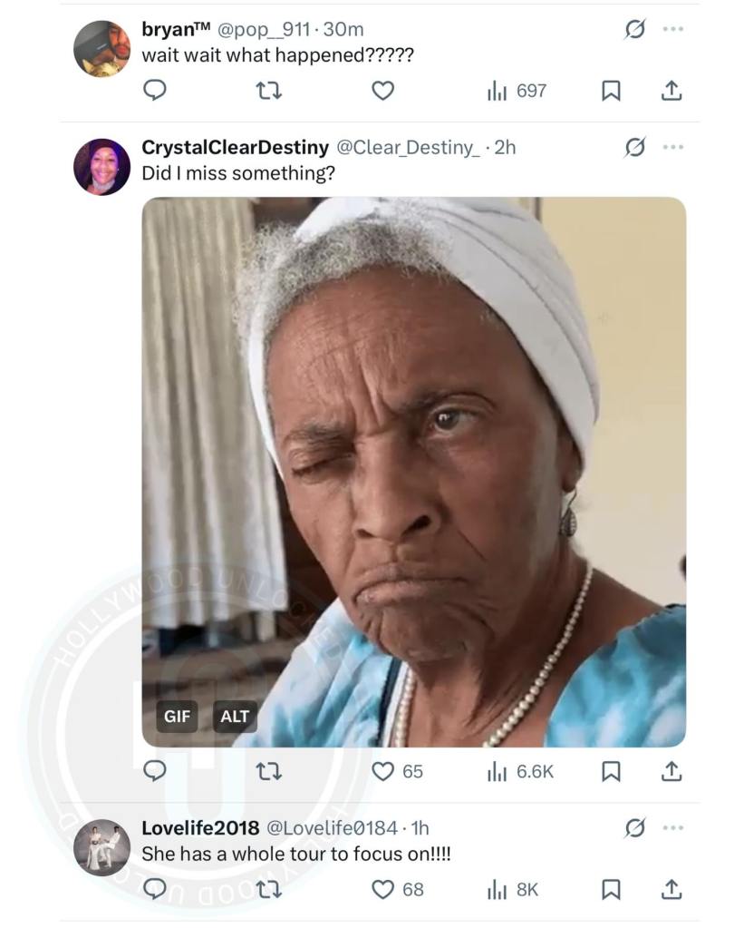Viewport: 744px width, 928px height.
Task: Open CrystalClearDestiny's profile picture
Action: [x=101, y=167]
